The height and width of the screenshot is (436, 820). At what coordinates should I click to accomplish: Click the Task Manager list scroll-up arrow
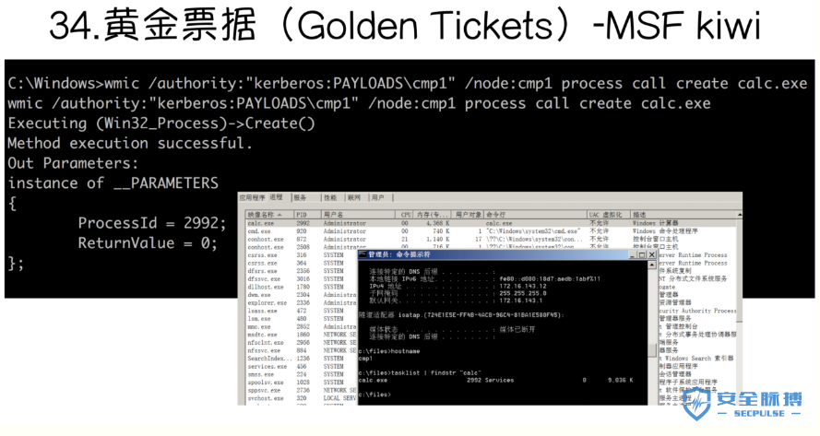tap(740, 215)
